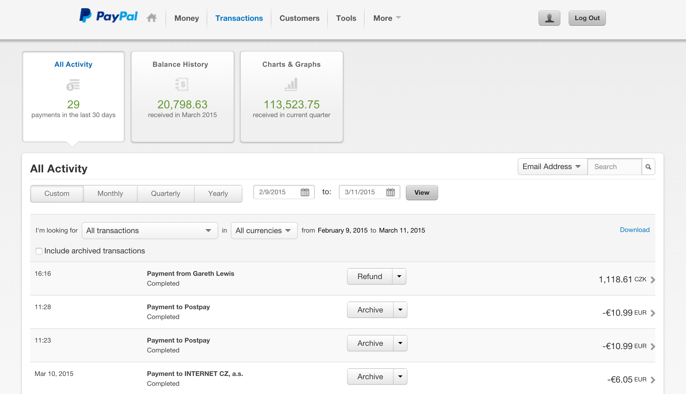
Task: Refund the Gareth Lewis payment
Action: click(x=370, y=276)
